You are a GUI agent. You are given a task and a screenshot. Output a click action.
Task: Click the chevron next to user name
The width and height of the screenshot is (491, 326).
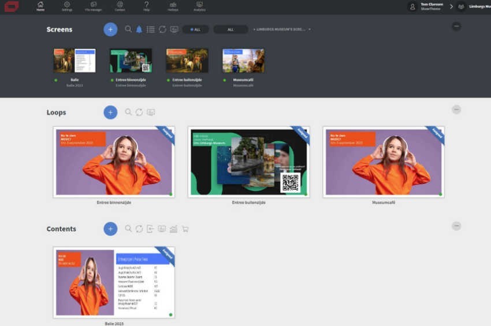(451, 6)
